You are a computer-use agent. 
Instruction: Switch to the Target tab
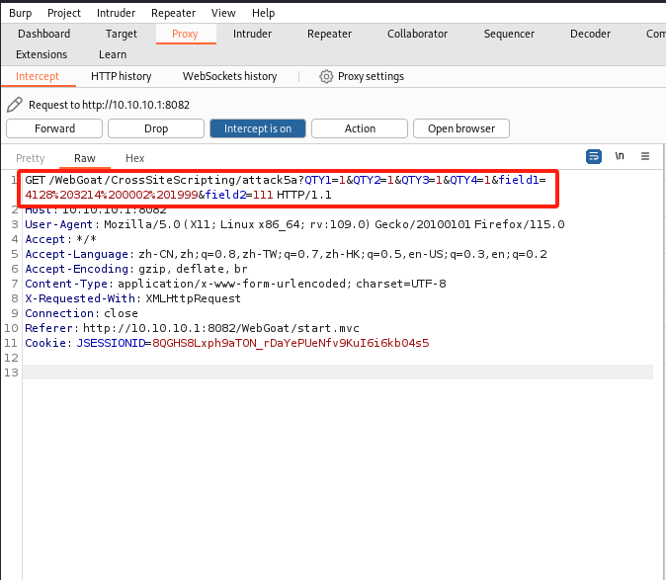(122, 34)
